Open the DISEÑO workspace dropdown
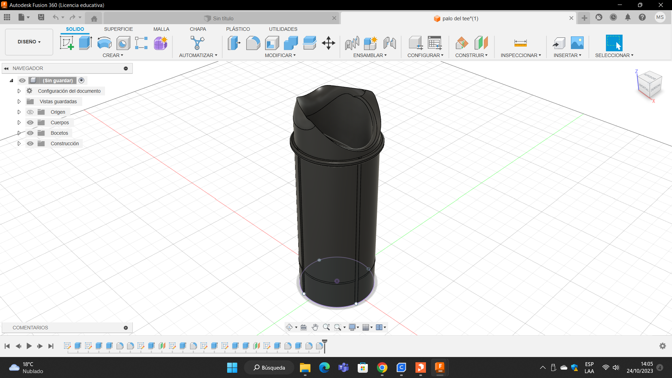 pyautogui.click(x=29, y=42)
